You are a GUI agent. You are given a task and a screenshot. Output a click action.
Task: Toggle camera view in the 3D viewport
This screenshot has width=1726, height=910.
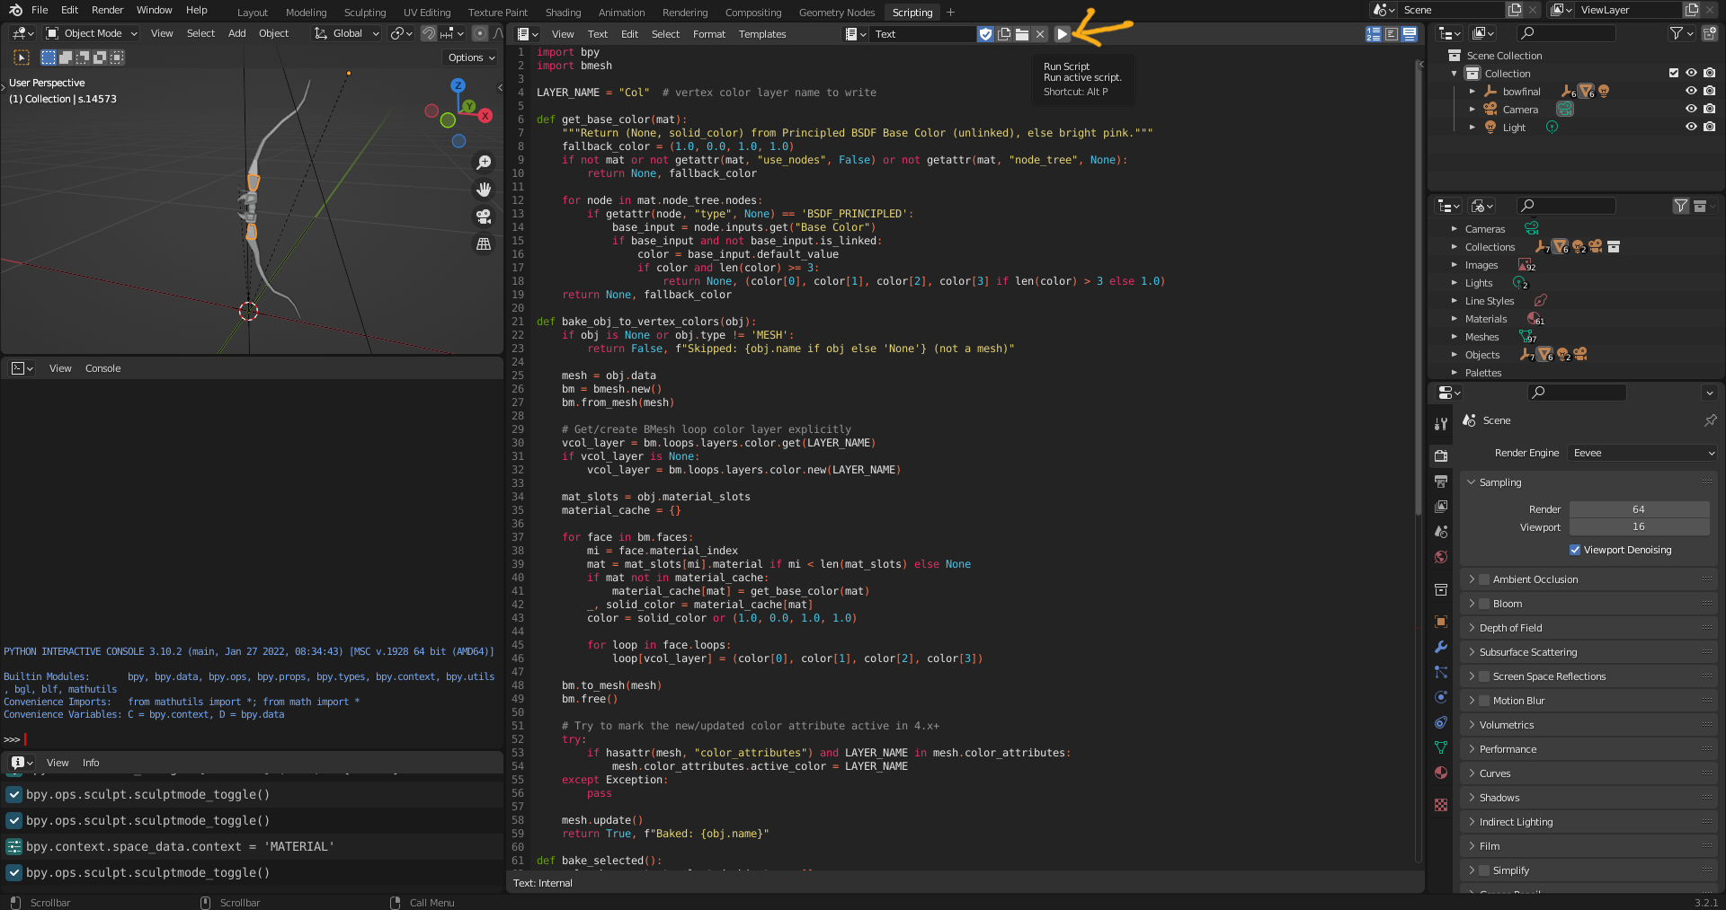[484, 216]
